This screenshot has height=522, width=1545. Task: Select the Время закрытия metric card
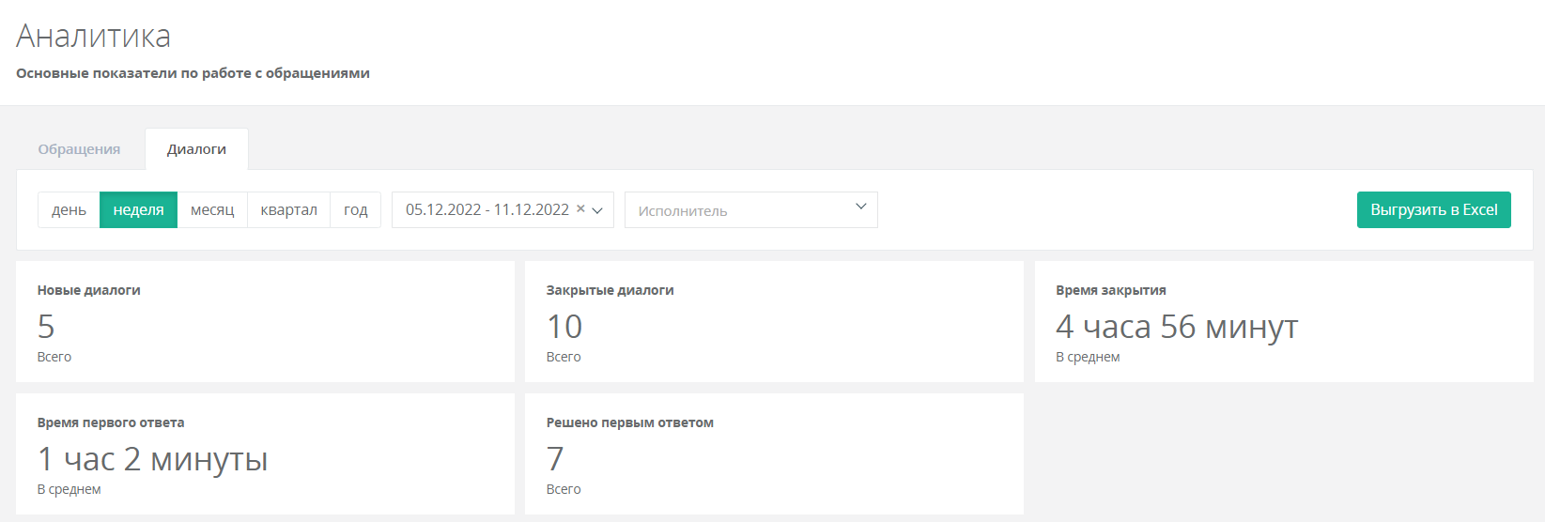(x=1284, y=322)
